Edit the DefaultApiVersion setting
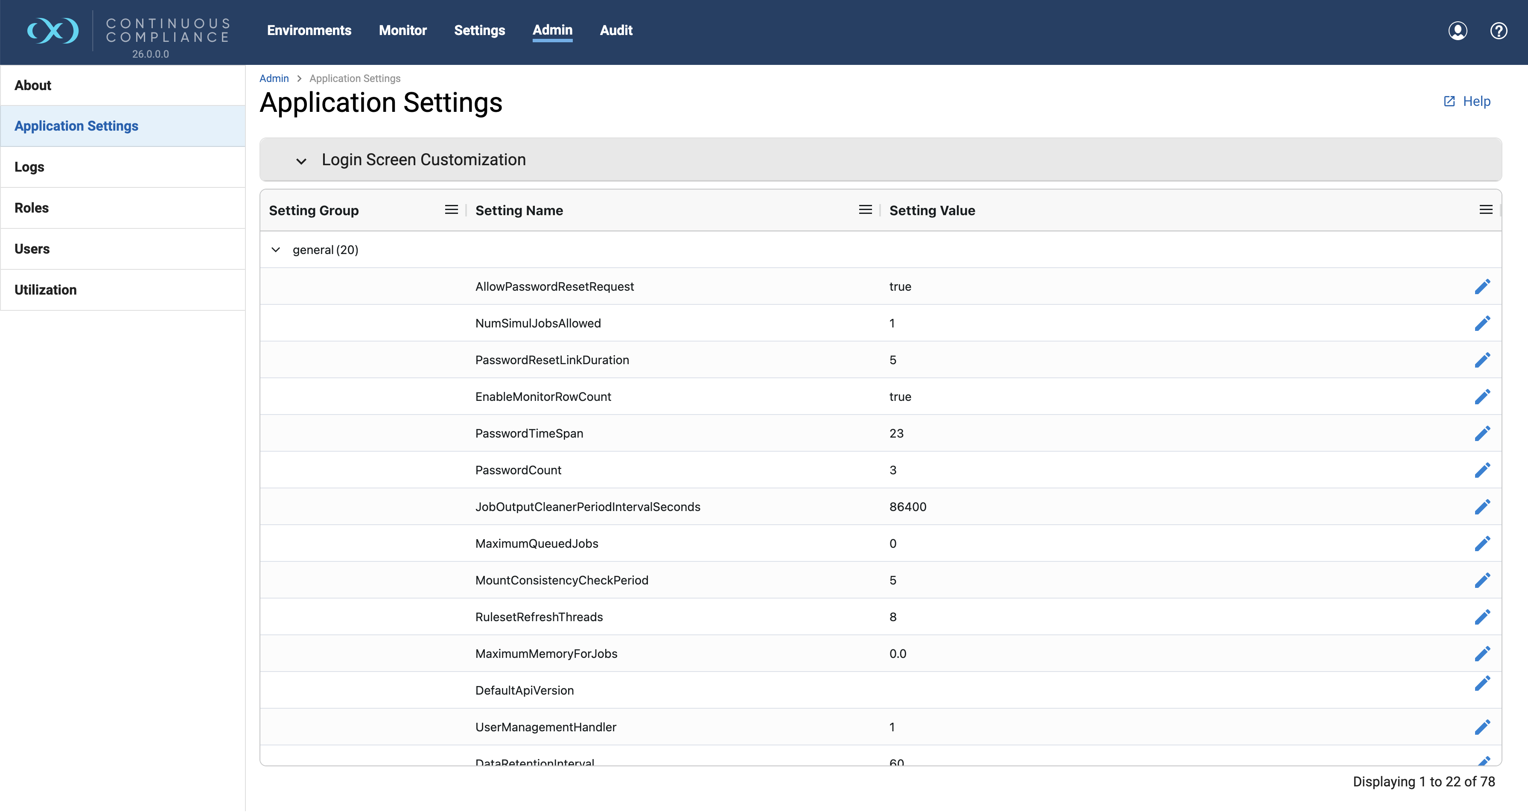The width and height of the screenshot is (1528, 812). coord(1482,684)
